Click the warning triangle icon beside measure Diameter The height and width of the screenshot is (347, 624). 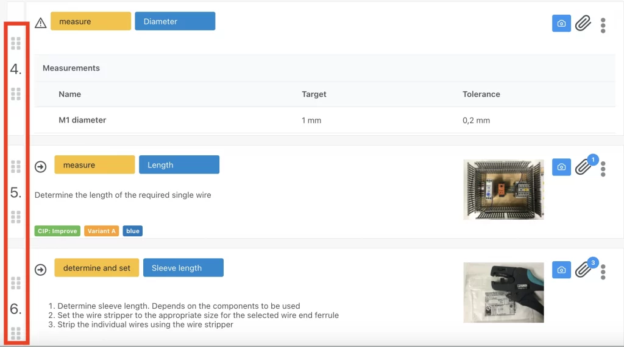(x=41, y=23)
